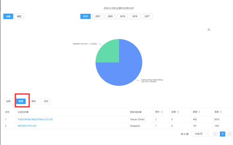This screenshot has height=145, width=233.
Task: Go to previous page arrow
Action: tap(215, 134)
